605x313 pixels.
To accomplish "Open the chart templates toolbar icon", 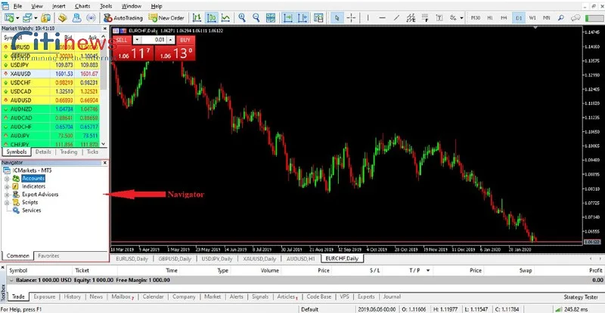I will [318, 17].
